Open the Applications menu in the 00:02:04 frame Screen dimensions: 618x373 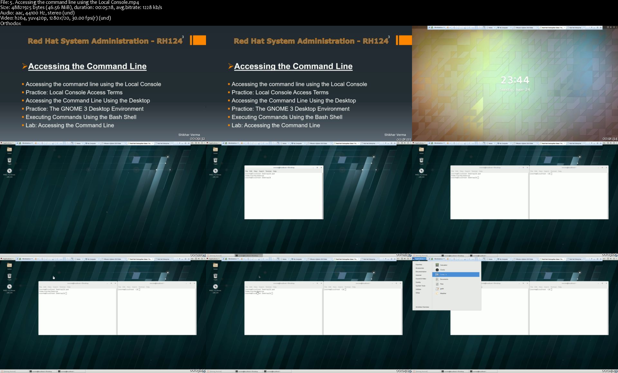pos(7,143)
